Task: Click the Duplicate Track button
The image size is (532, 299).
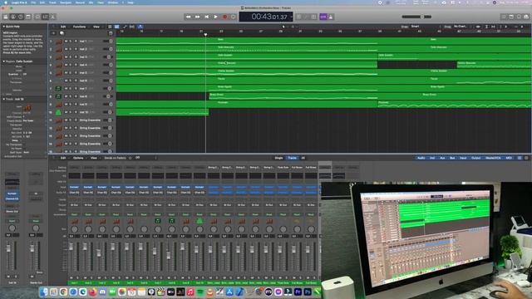Action: pyautogui.click(x=62, y=33)
